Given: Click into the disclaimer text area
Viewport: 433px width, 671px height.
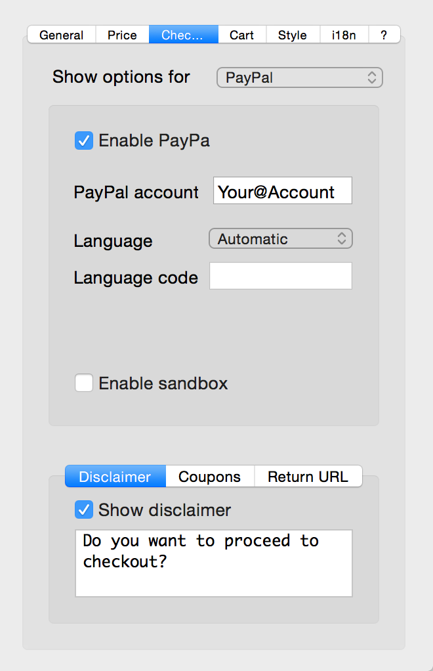Looking at the screenshot, I should tap(214, 563).
